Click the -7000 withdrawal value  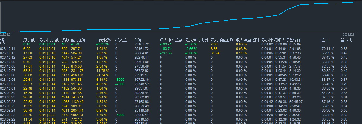coord(120,84)
